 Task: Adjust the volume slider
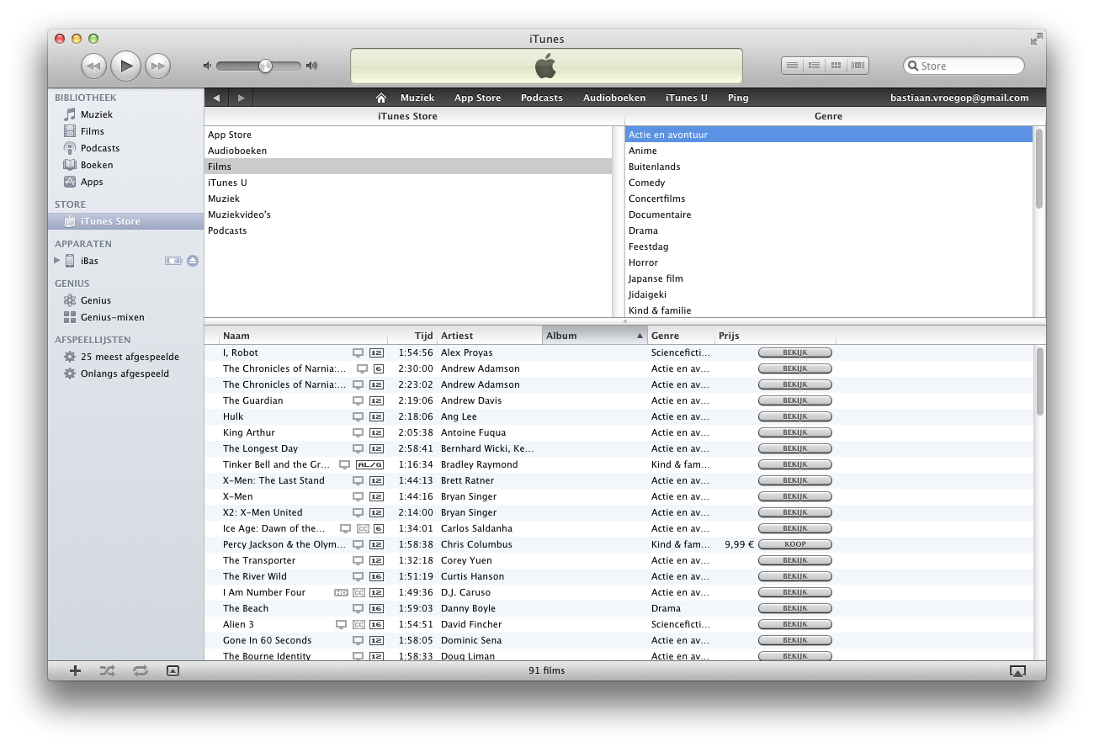point(265,66)
